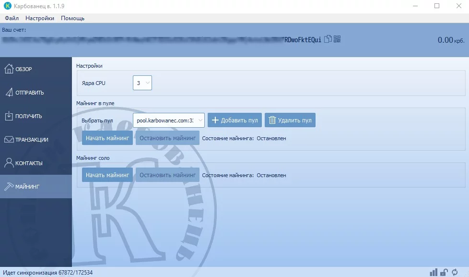The image size is (469, 277).
Task: Click the visible address ending RDwoFktEQui
Action: [x=303, y=40]
